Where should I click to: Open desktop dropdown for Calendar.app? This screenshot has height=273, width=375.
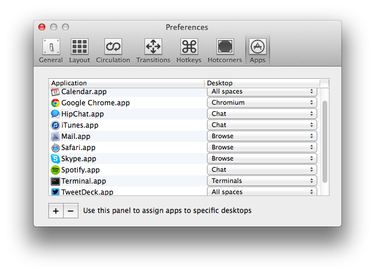[262, 92]
